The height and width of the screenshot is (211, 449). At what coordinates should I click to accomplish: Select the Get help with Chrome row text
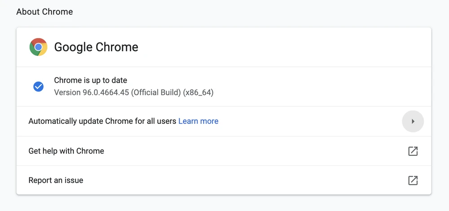pos(66,151)
